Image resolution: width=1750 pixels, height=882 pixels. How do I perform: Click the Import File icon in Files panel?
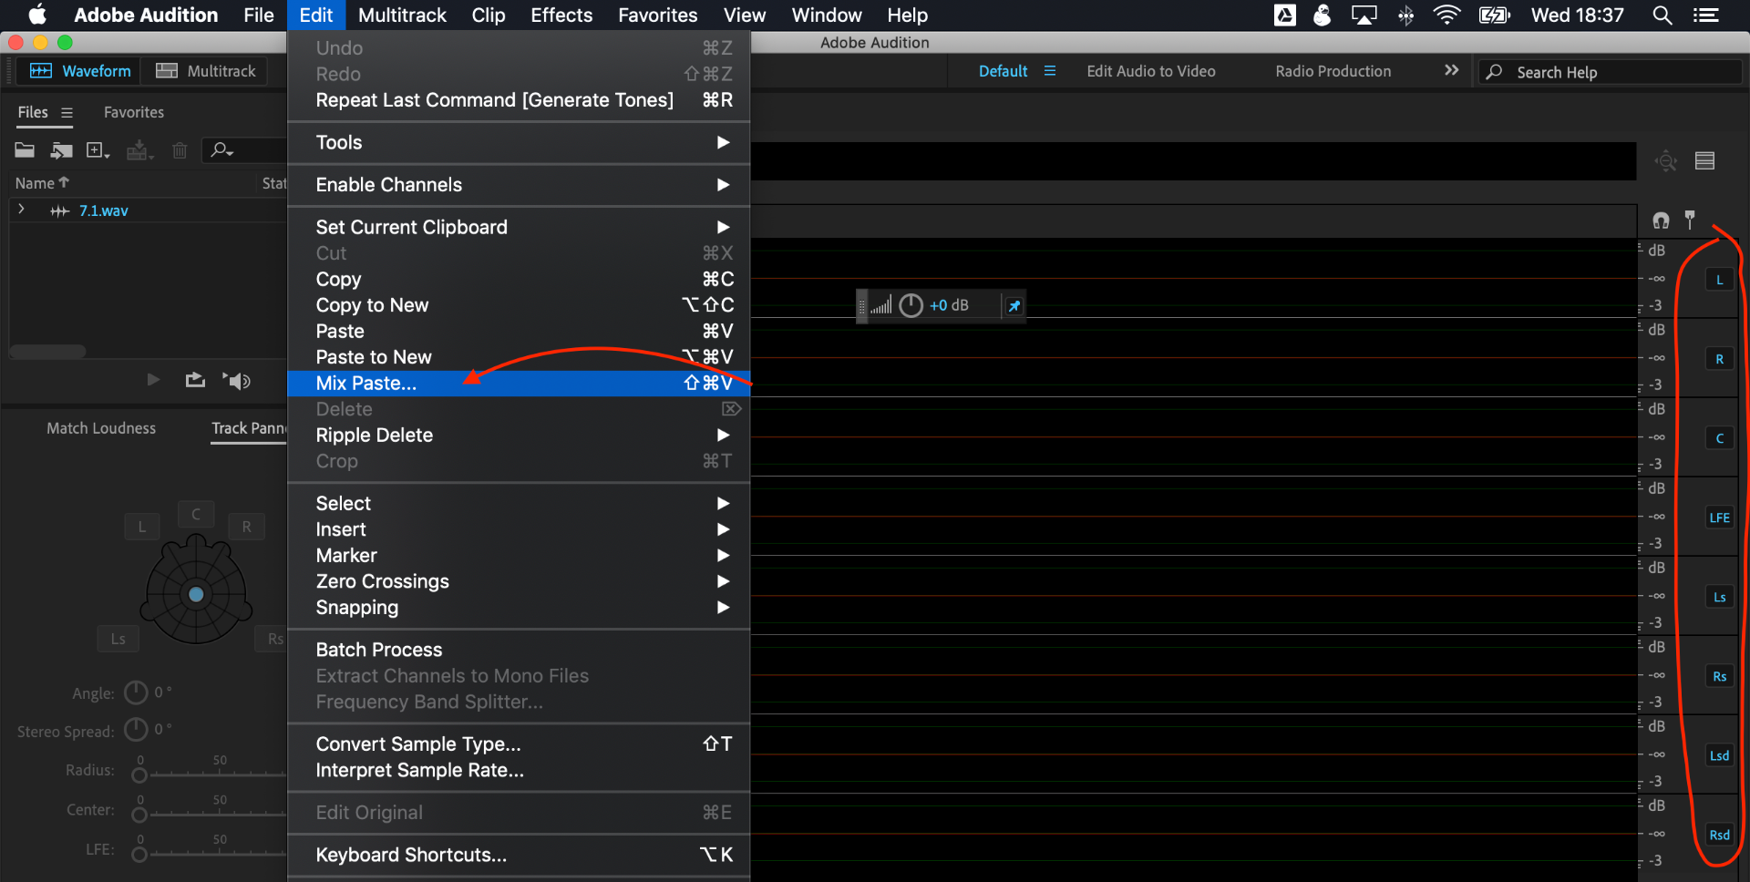click(62, 149)
